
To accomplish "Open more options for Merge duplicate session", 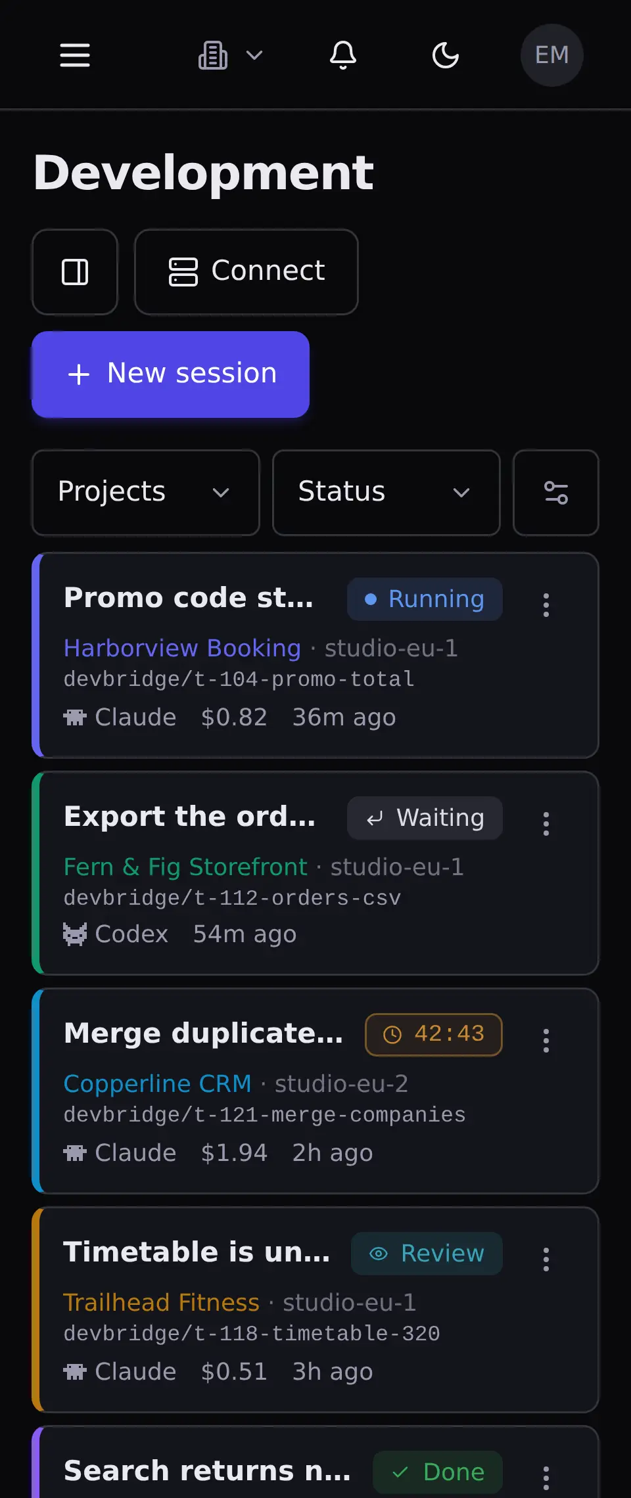I will [x=546, y=1041].
